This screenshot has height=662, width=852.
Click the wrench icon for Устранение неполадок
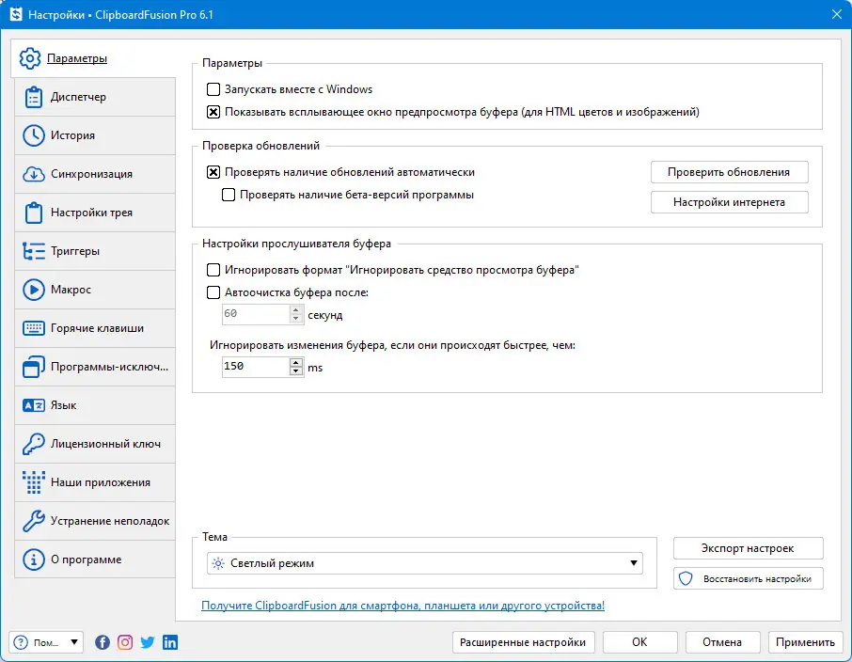tap(35, 520)
